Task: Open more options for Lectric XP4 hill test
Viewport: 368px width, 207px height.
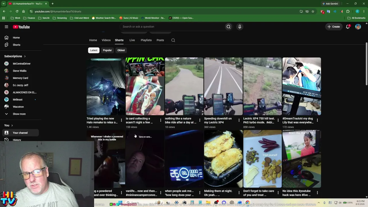Action: click(x=278, y=120)
